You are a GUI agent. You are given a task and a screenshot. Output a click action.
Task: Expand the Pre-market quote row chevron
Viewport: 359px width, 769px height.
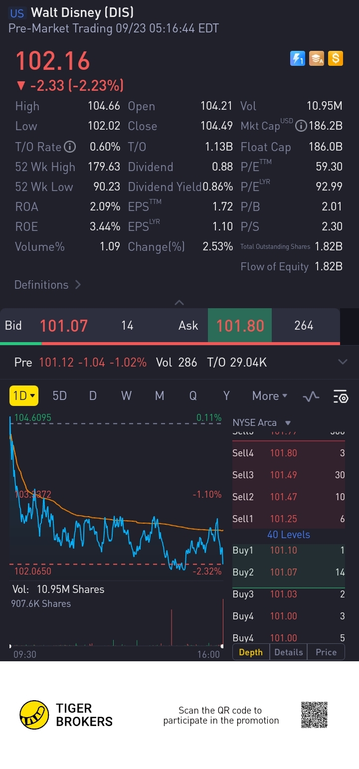tap(343, 362)
